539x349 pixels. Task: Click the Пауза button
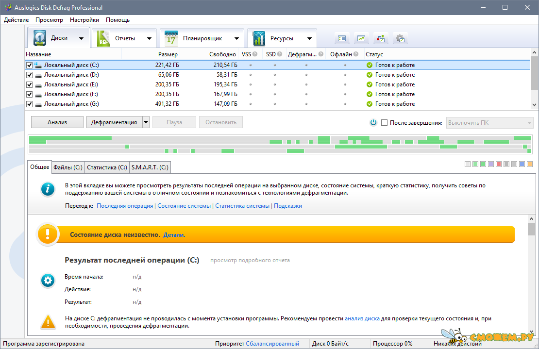click(174, 122)
